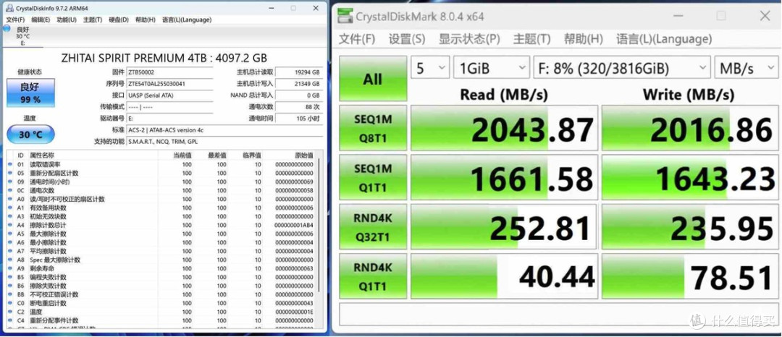Click the status dot for attribute A5 最大擦除计数

click(10, 234)
